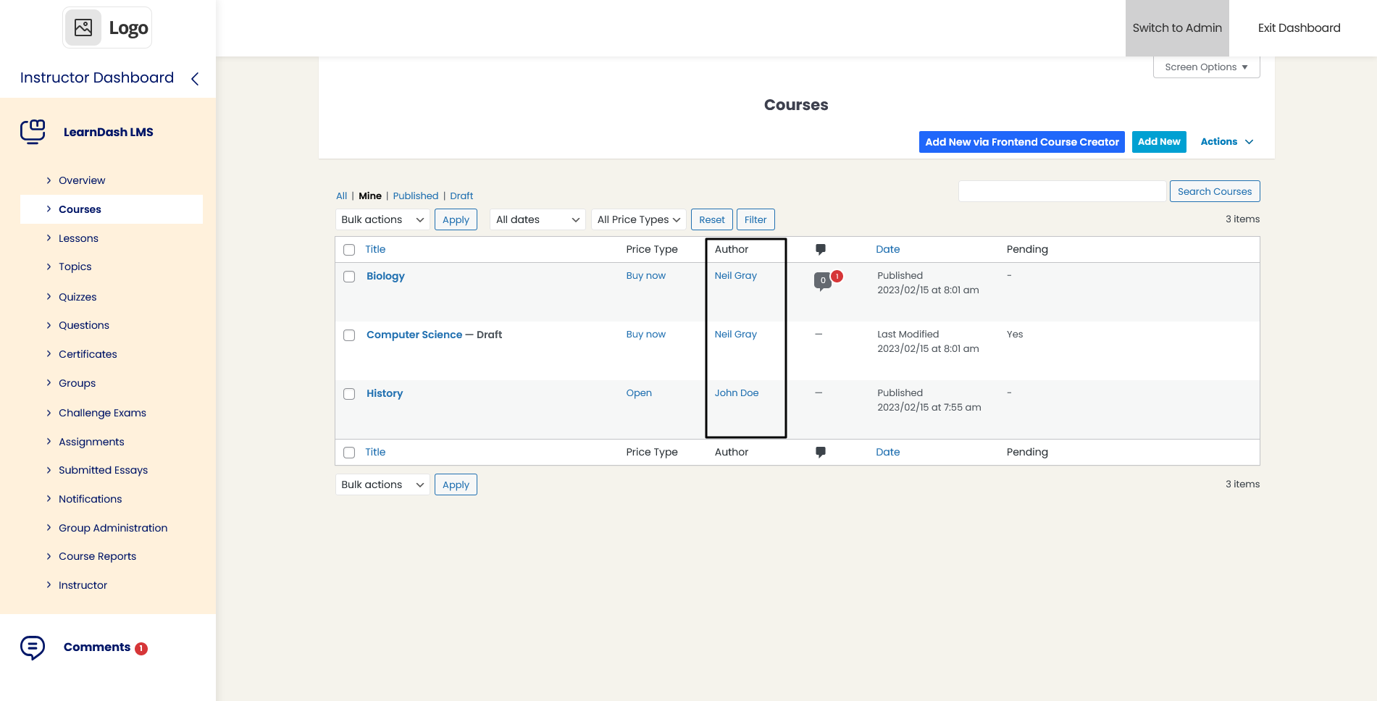Viewport: 1377px width, 701px height.
Task: Open Group Administration in the sidebar
Action: 113,528
